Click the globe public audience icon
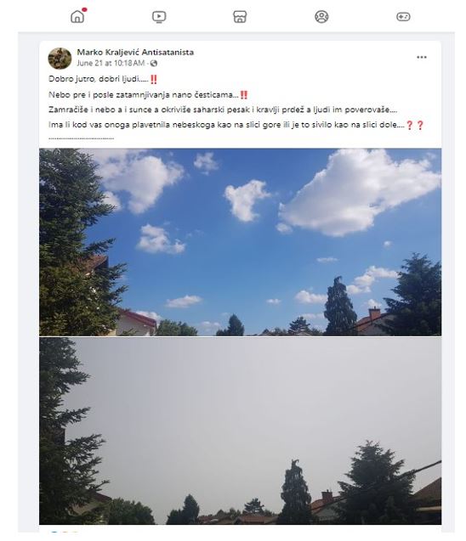 pos(154,63)
